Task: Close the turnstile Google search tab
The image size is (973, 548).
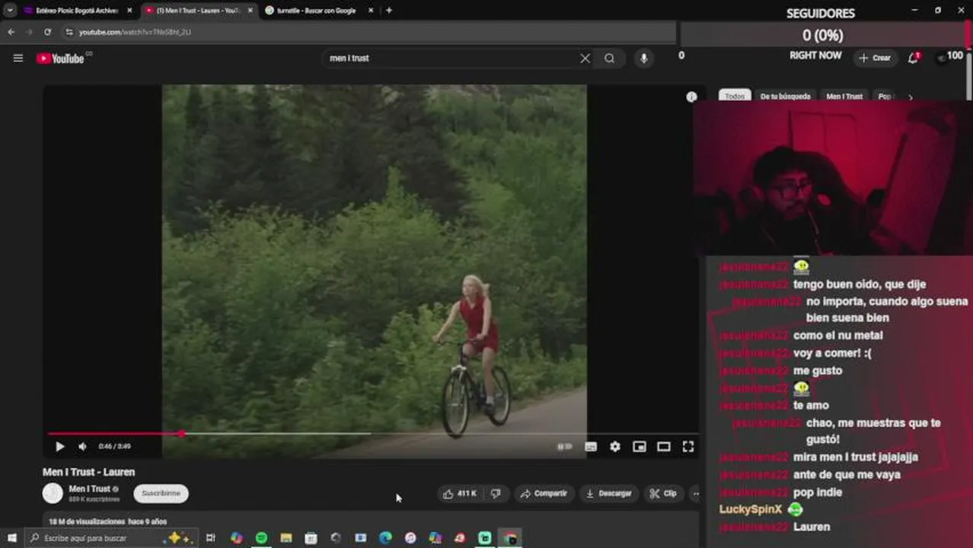Action: (x=371, y=11)
